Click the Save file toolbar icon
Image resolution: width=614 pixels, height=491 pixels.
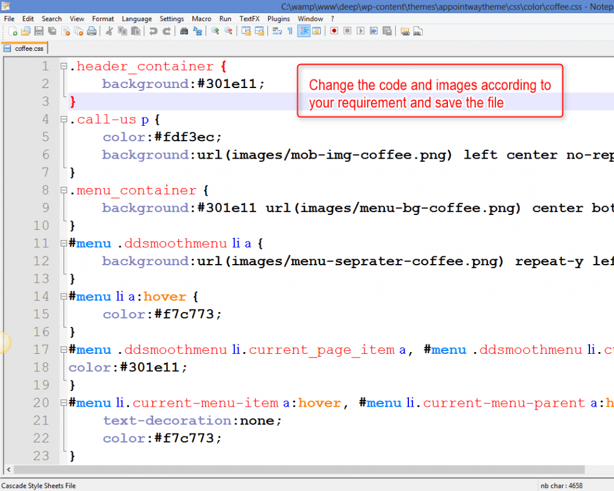[x=38, y=31]
